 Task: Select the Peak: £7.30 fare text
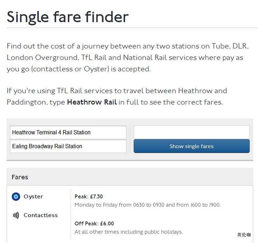point(89,197)
